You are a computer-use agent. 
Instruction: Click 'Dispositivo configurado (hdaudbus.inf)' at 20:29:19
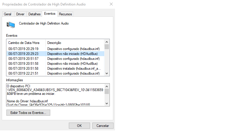[x=73, y=49]
